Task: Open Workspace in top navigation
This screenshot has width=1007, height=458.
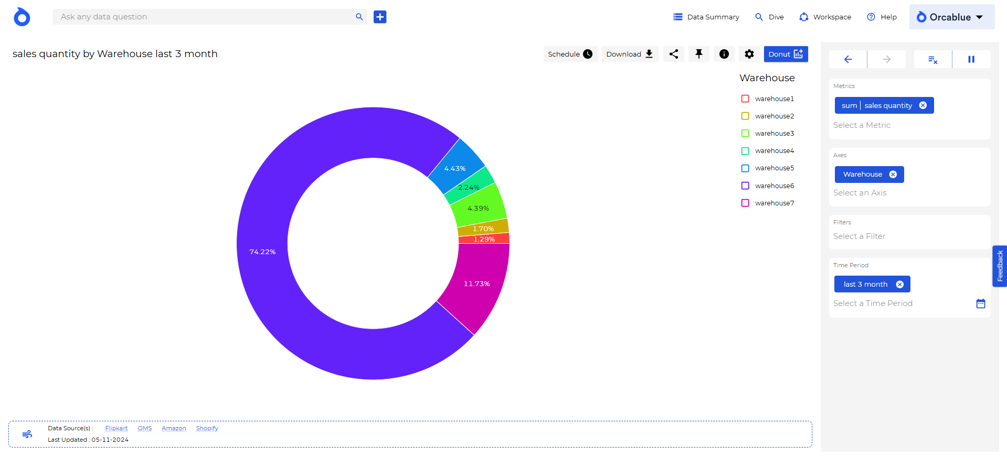Action: point(825,17)
